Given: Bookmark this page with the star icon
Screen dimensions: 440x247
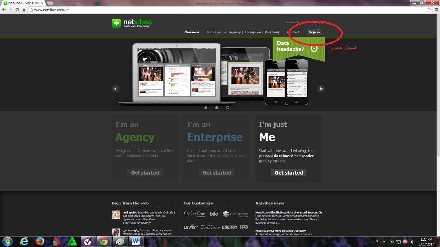Looking at the screenshot, I should pyautogui.click(x=429, y=10).
